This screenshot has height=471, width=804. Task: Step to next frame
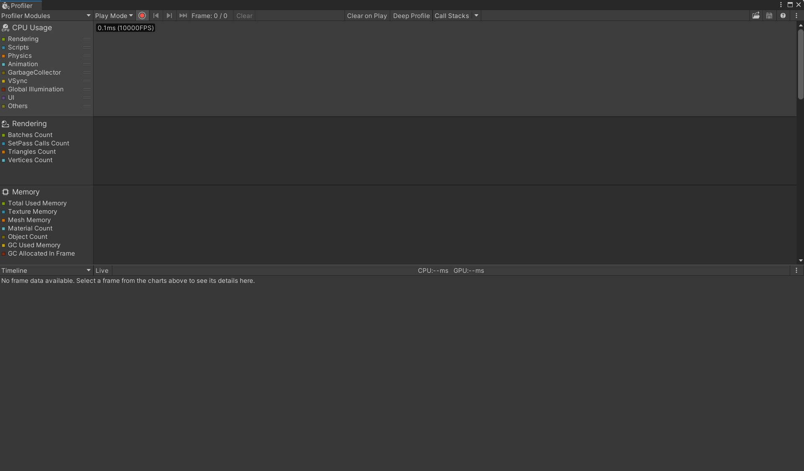click(169, 16)
